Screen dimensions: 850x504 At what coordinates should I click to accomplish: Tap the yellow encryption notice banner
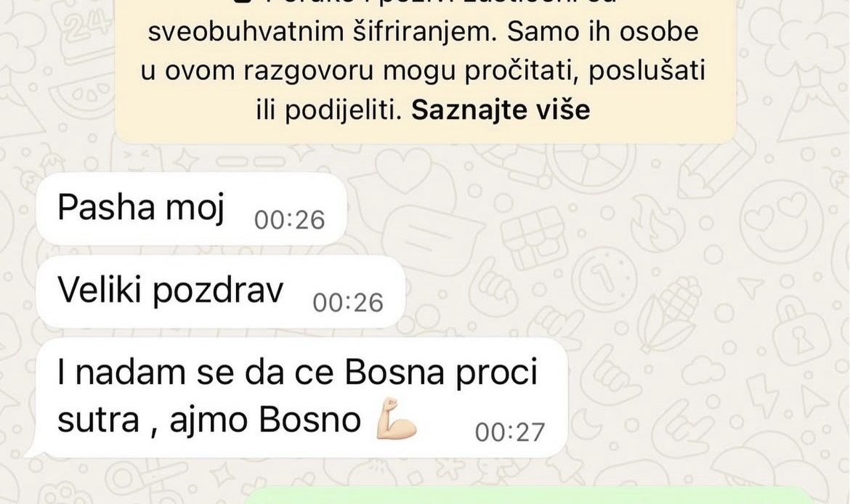[x=426, y=70]
